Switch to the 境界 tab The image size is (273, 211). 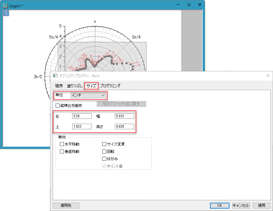(59, 86)
